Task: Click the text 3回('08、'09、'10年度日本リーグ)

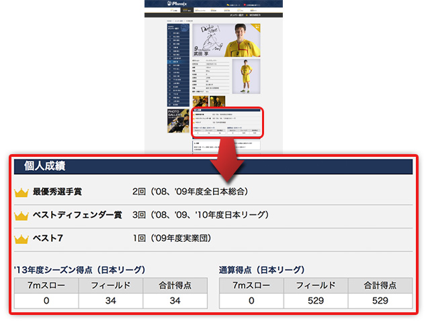Action: pos(200,214)
